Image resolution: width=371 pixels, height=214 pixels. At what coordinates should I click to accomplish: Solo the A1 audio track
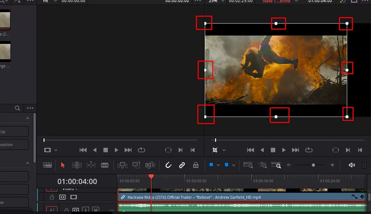(x=86, y=210)
